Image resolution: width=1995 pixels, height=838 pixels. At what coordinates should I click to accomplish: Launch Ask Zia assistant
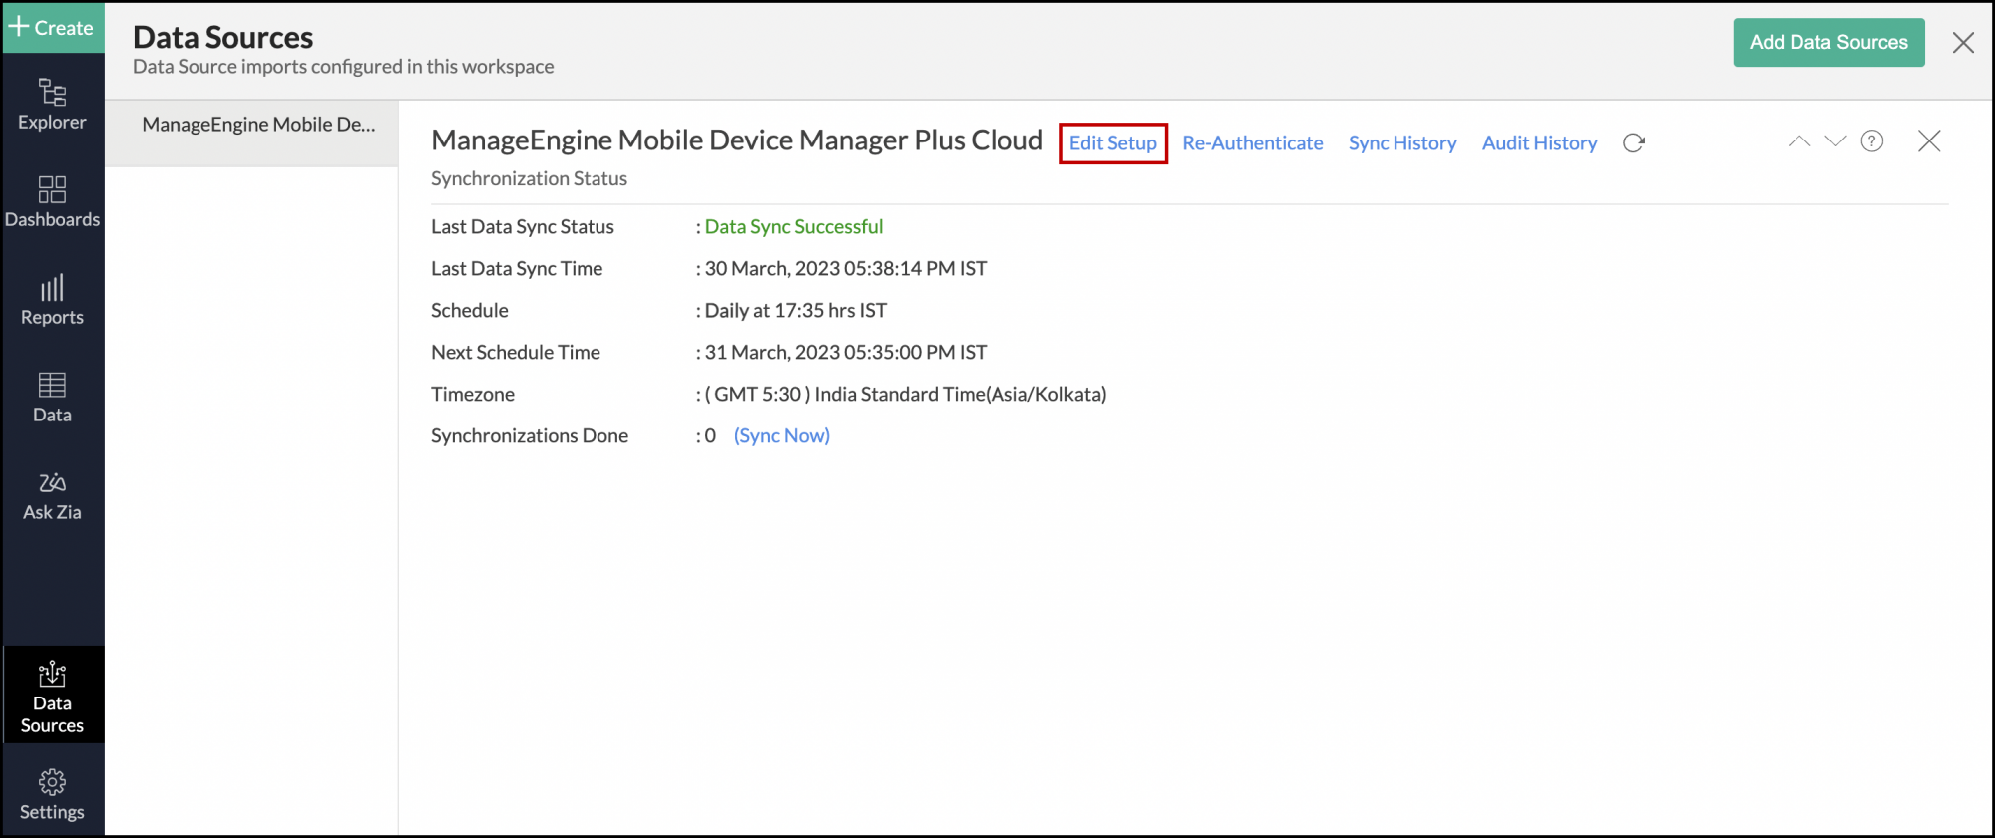click(x=52, y=494)
